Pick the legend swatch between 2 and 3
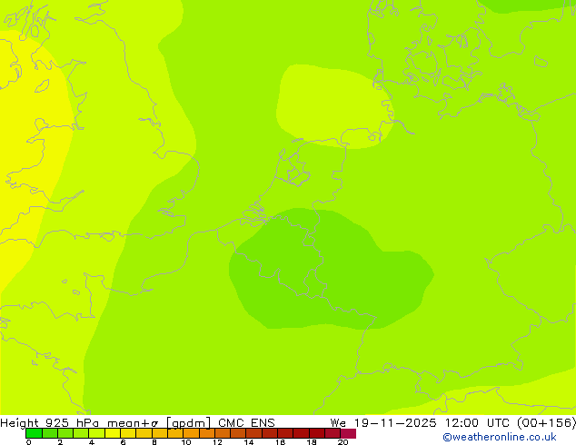Screen dimensions: 576x445 pos(65,433)
